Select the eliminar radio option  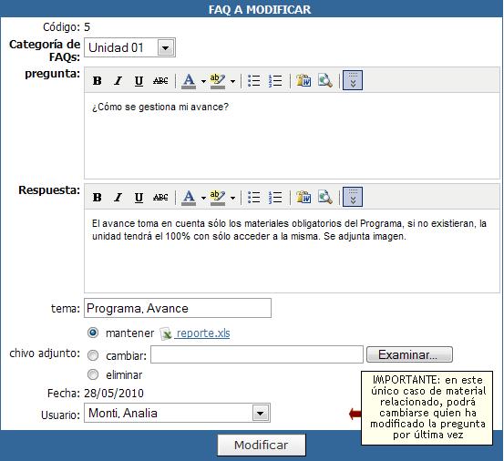click(x=93, y=374)
